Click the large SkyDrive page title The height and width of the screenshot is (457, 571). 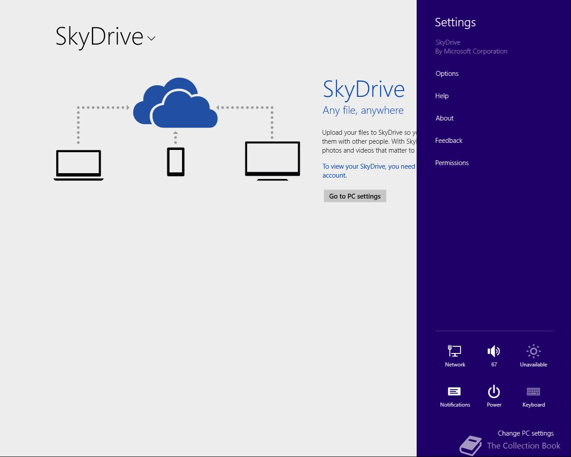coord(99,36)
